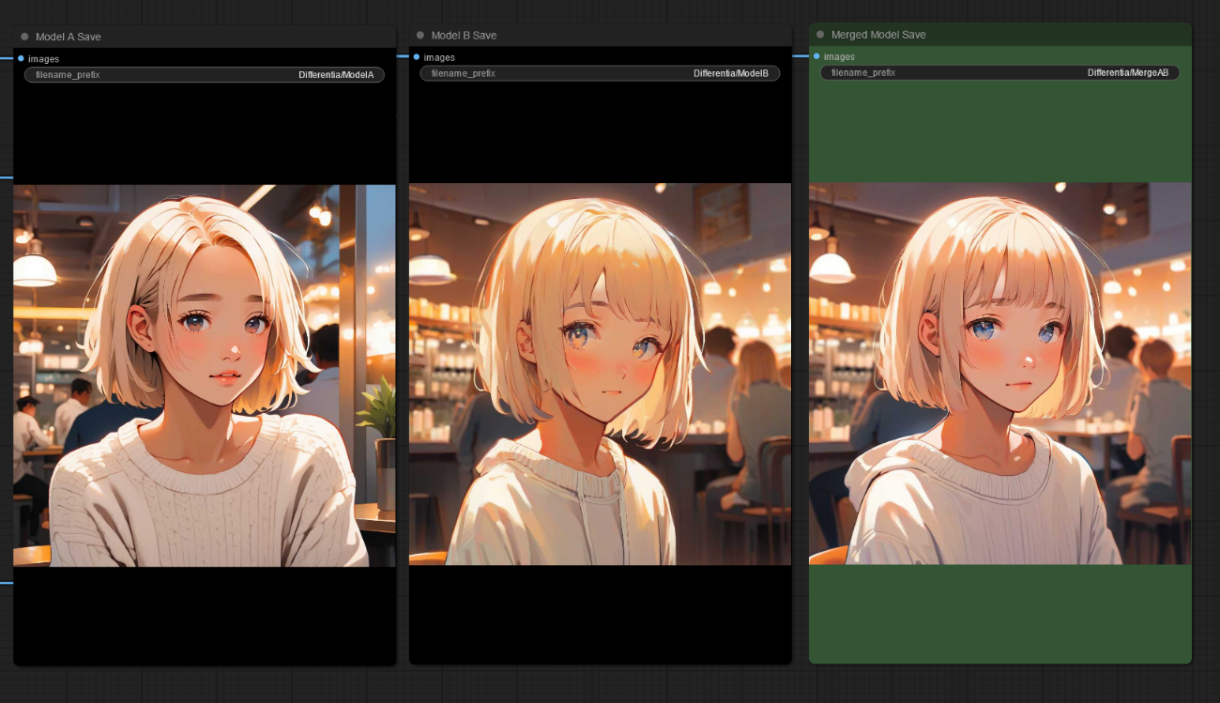Click the images input port on Merged Model Save
This screenshot has height=703, width=1220.
(x=816, y=56)
